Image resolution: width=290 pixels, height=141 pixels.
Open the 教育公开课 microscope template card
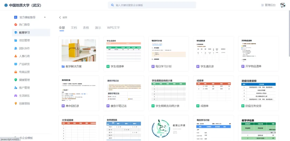169,128
